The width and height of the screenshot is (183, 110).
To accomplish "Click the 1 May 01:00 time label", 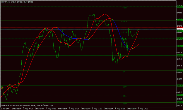I will coord(17,109).
